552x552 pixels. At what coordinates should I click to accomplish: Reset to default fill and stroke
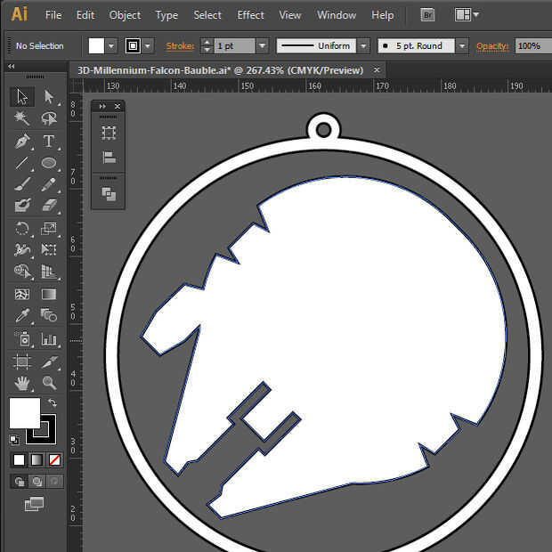coord(14,439)
